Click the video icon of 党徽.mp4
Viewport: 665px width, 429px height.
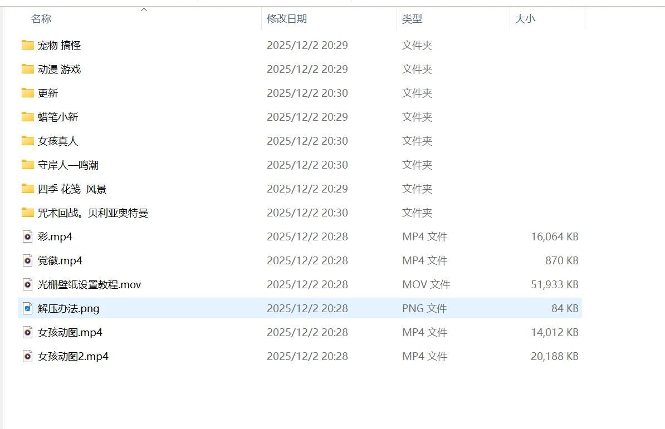(x=27, y=260)
